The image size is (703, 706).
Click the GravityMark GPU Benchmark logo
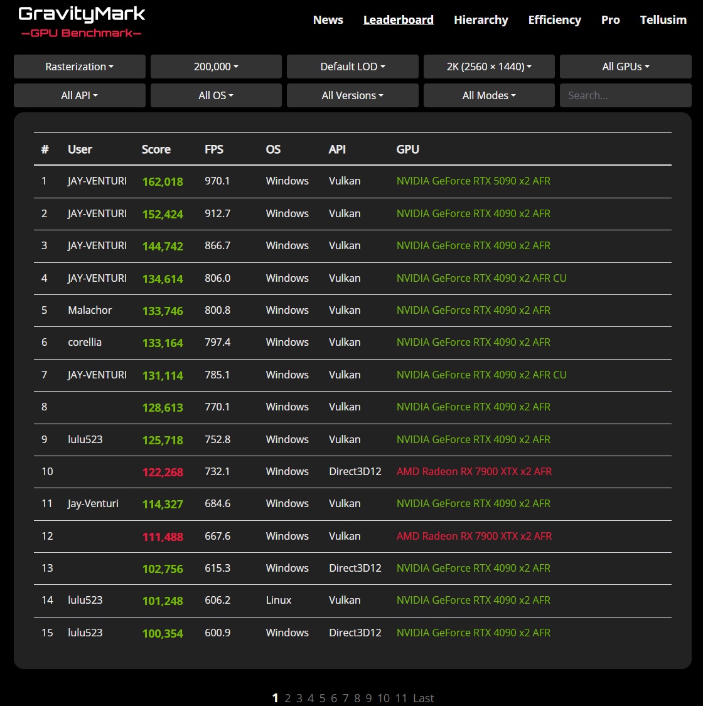[x=82, y=23]
